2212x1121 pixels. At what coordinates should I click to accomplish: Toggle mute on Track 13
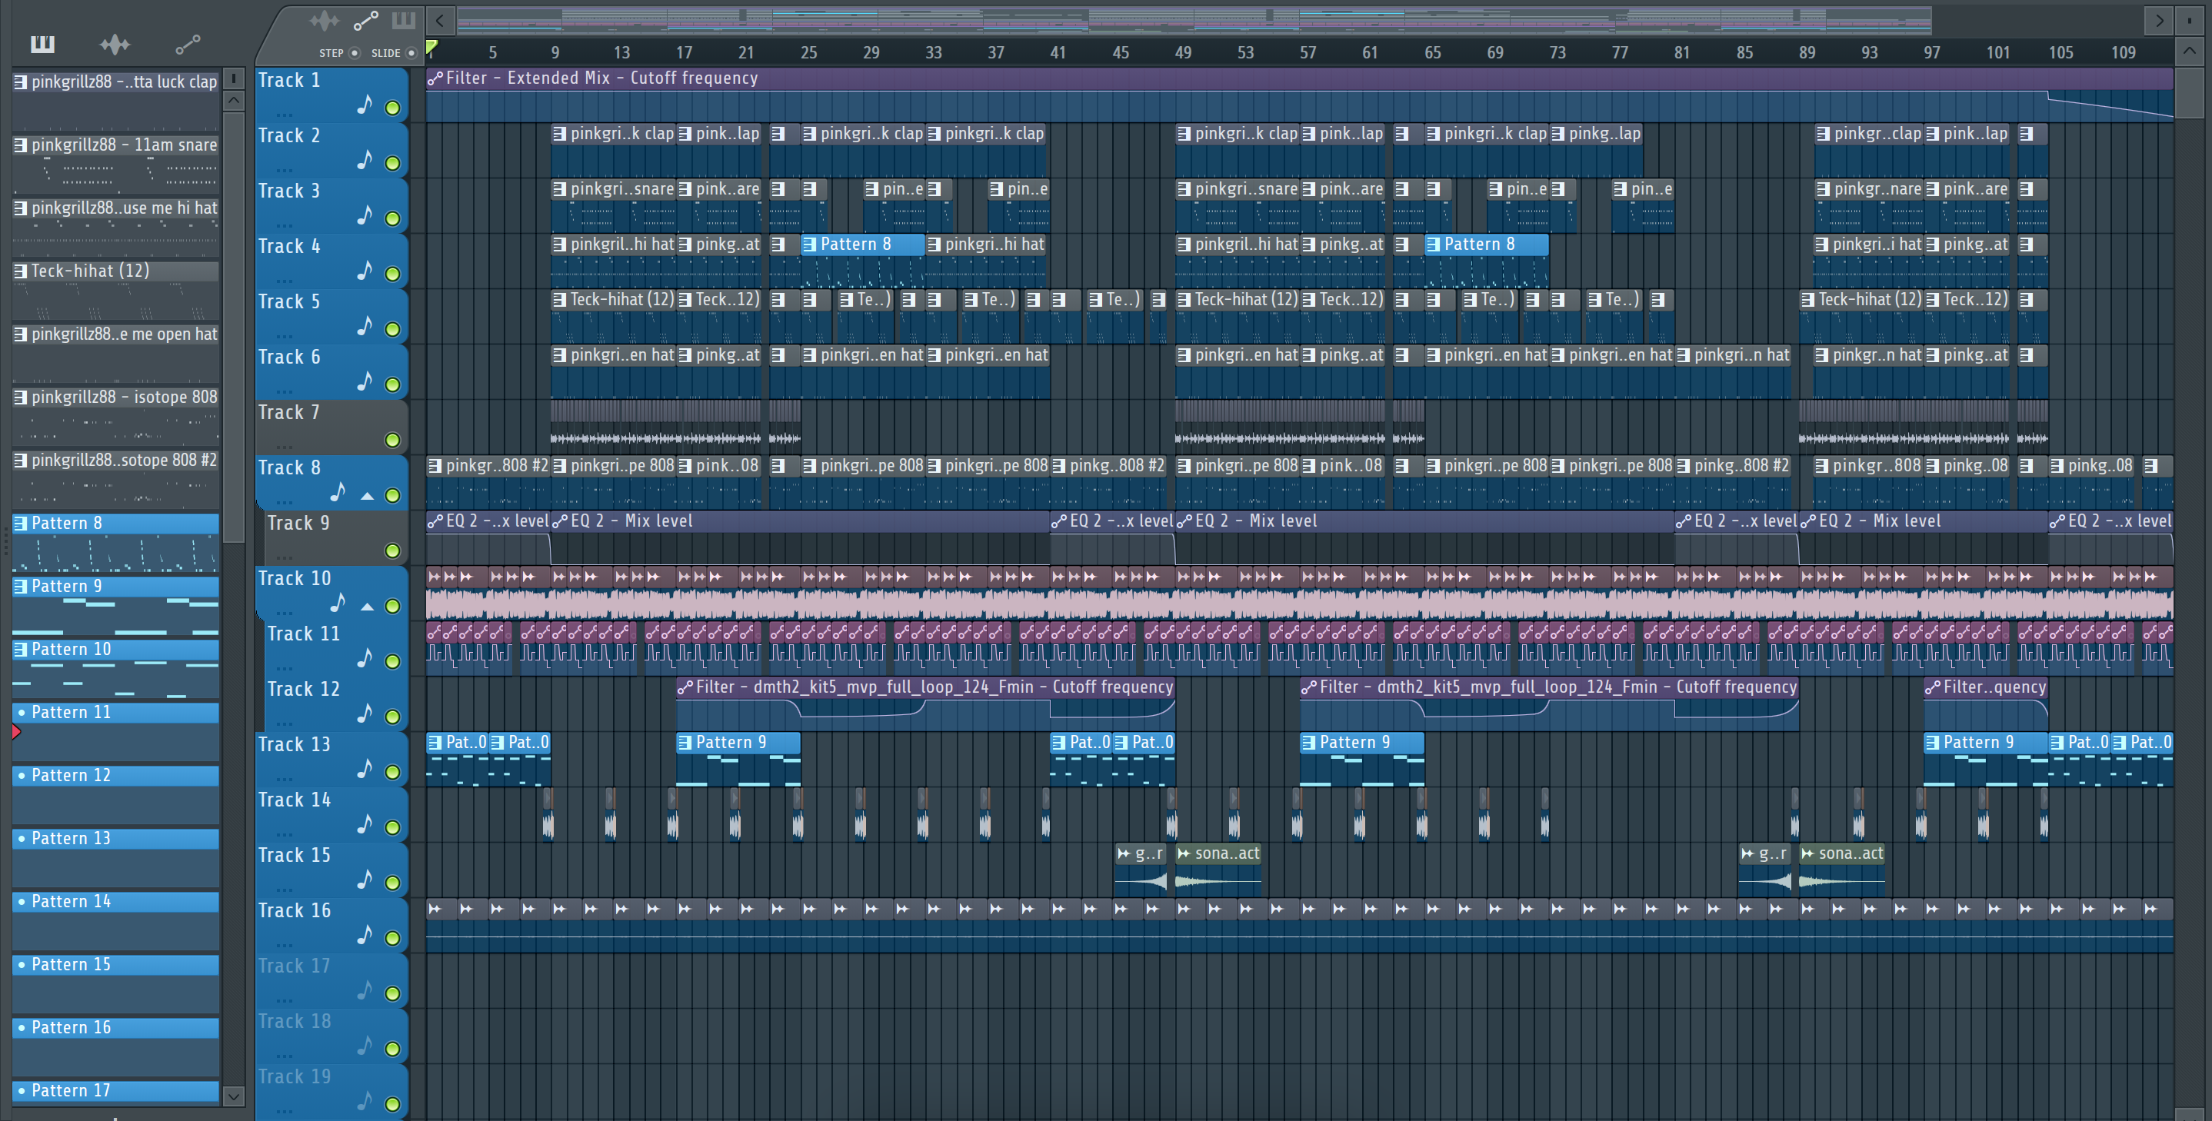[x=392, y=773]
